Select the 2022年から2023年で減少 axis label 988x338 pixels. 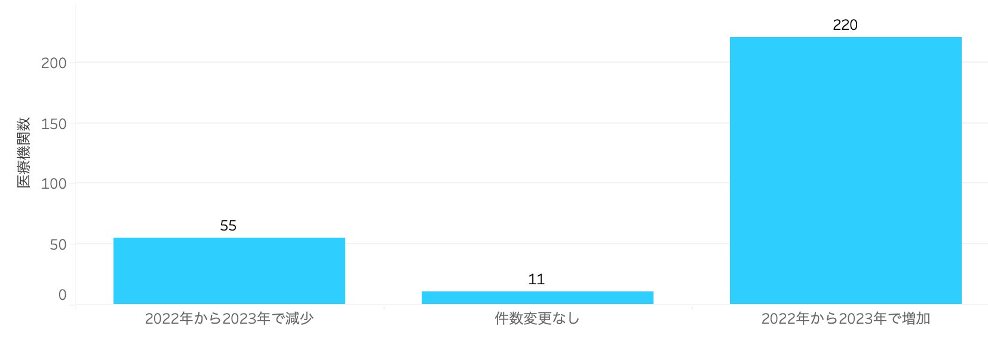click(x=229, y=318)
